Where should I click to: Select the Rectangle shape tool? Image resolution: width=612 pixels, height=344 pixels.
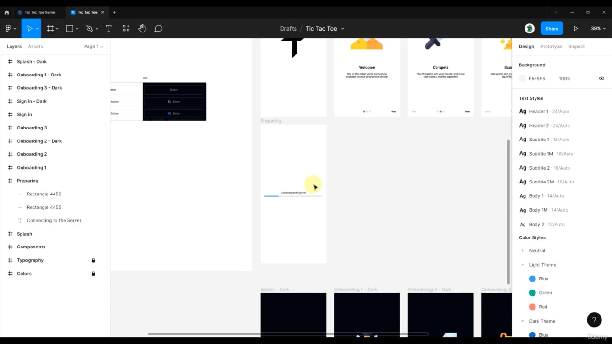pos(69,29)
